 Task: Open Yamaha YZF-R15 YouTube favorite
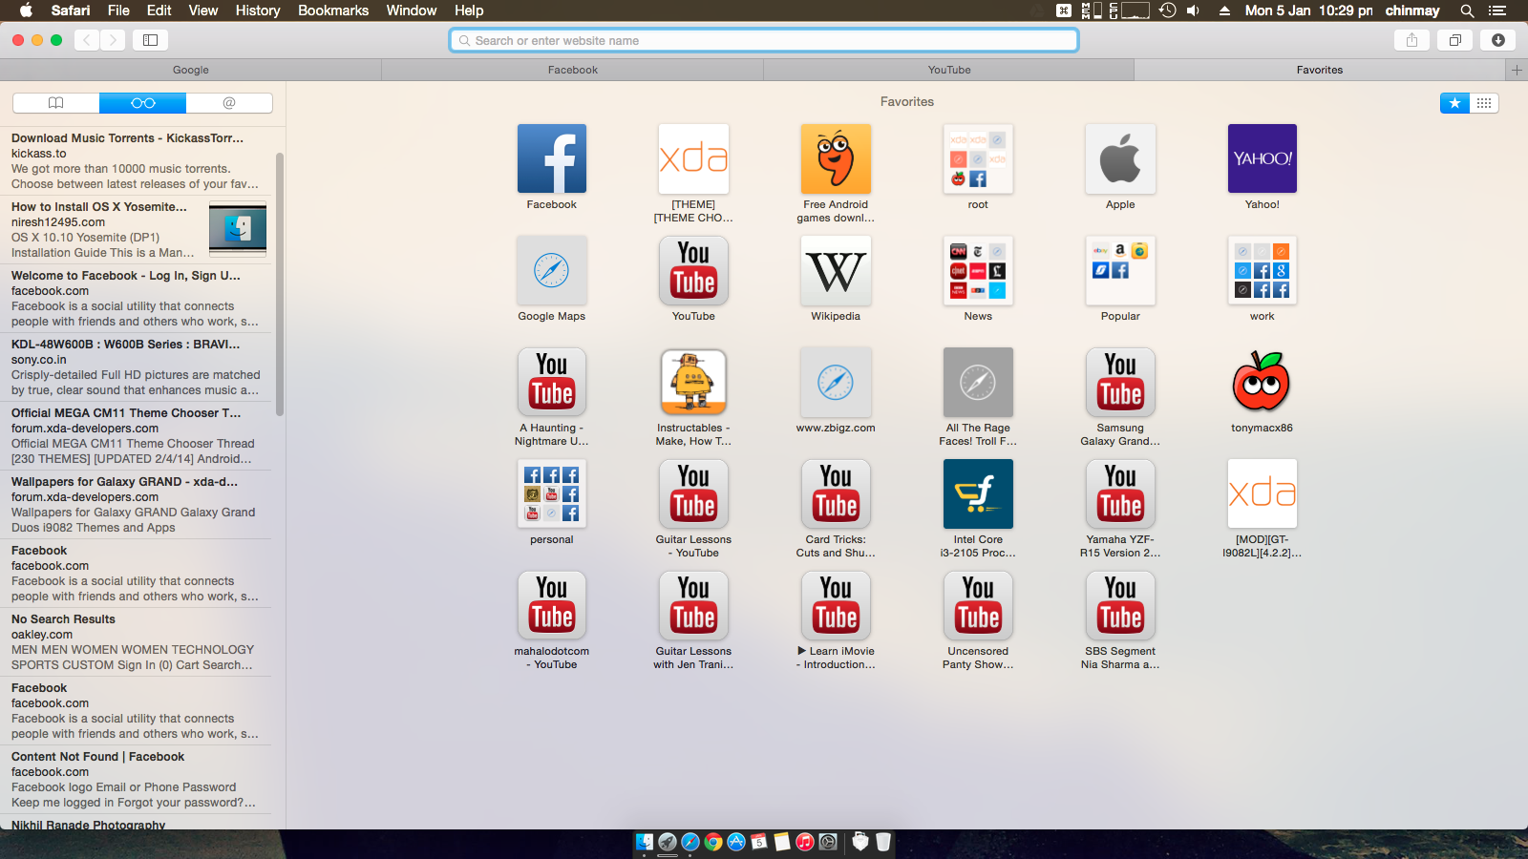pyautogui.click(x=1120, y=493)
